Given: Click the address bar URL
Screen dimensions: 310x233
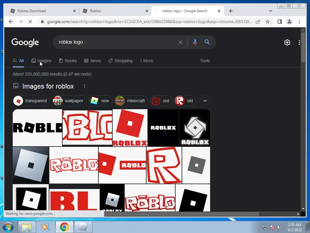Looking at the screenshot, I should click(150, 22).
